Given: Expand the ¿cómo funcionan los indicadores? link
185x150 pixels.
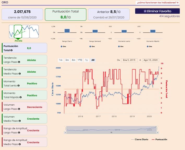Looking at the screenshot, I should (x=158, y=3).
